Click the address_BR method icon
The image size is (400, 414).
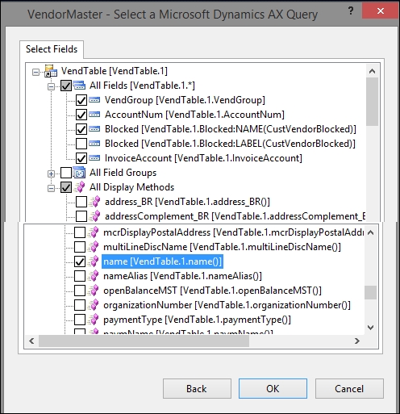(x=94, y=202)
